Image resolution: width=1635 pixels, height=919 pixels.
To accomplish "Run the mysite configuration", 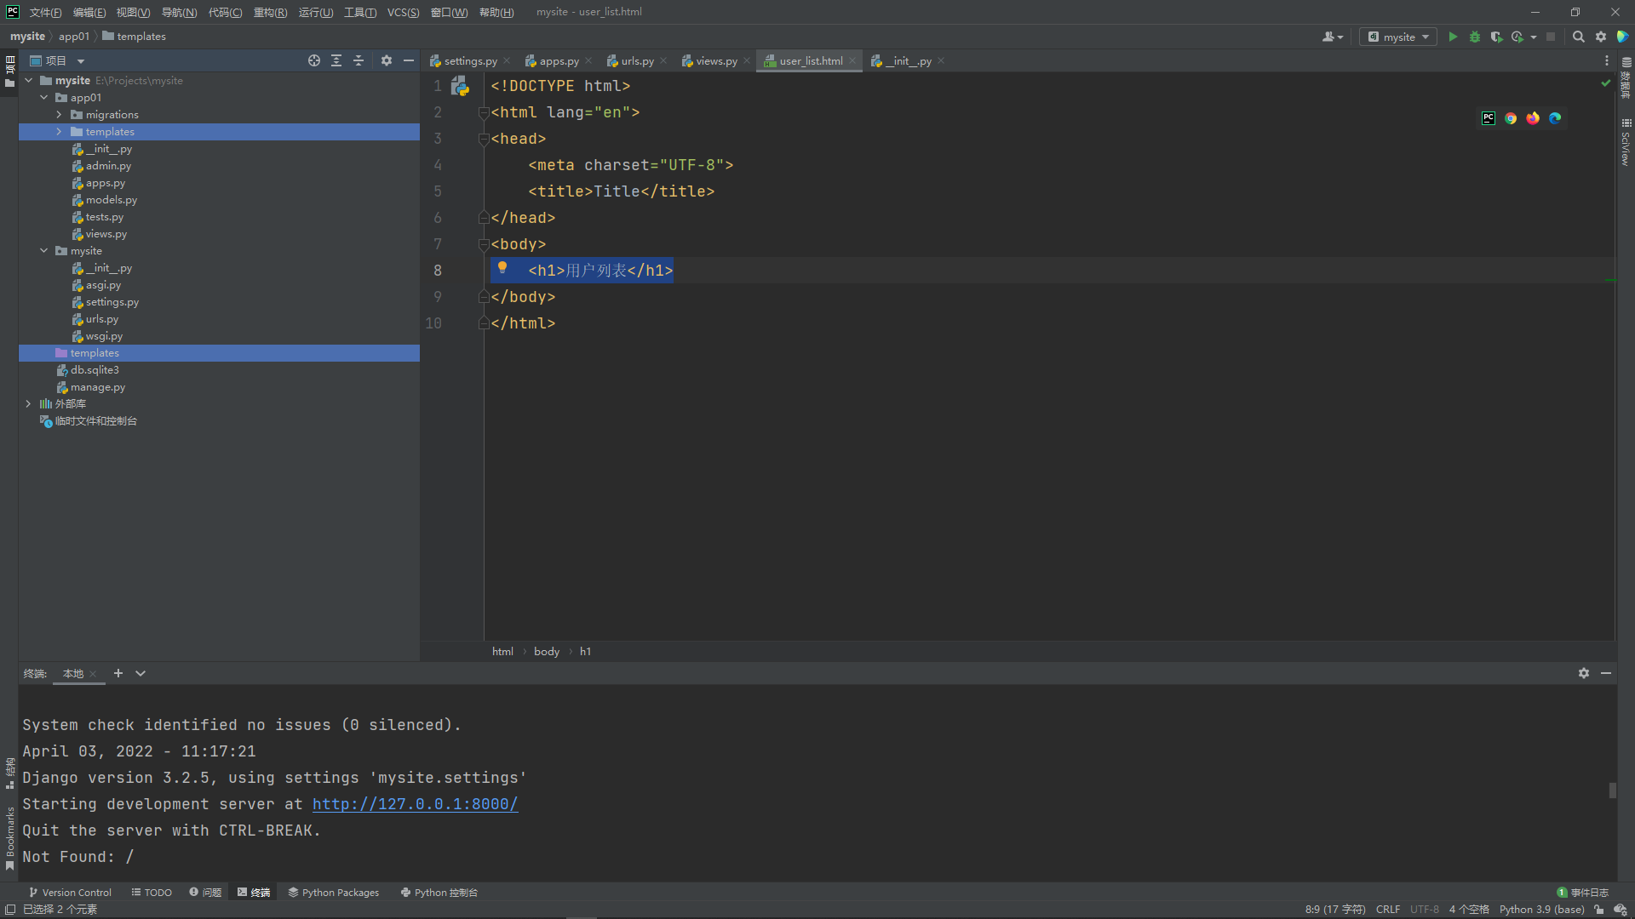I will click(1453, 37).
